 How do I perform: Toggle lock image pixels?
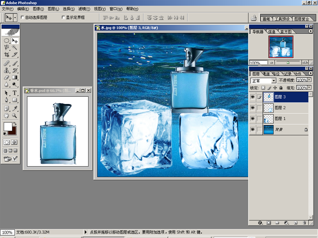point(269,88)
